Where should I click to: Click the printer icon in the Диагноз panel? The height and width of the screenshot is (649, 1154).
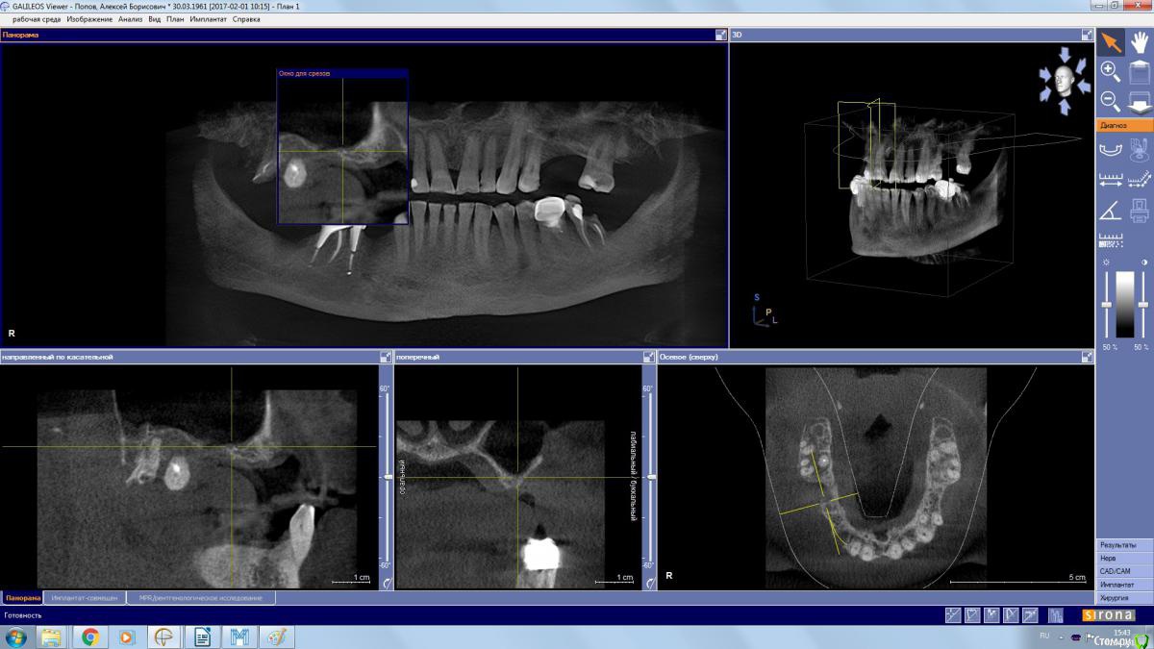(1140, 210)
